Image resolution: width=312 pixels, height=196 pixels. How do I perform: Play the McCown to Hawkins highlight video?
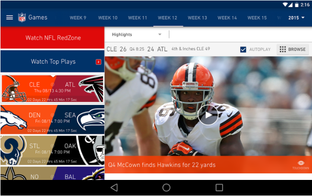(x=208, y=115)
